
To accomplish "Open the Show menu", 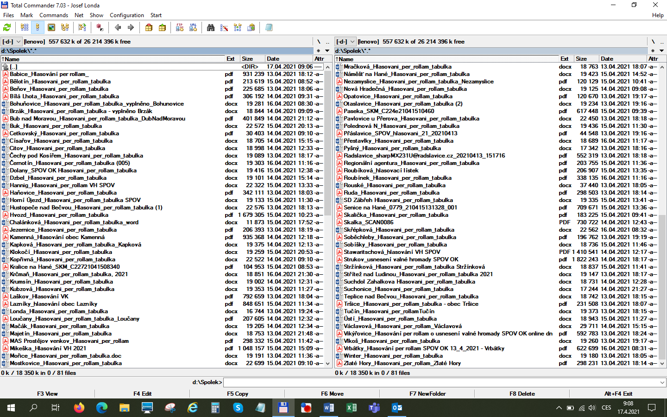I will 96,15.
